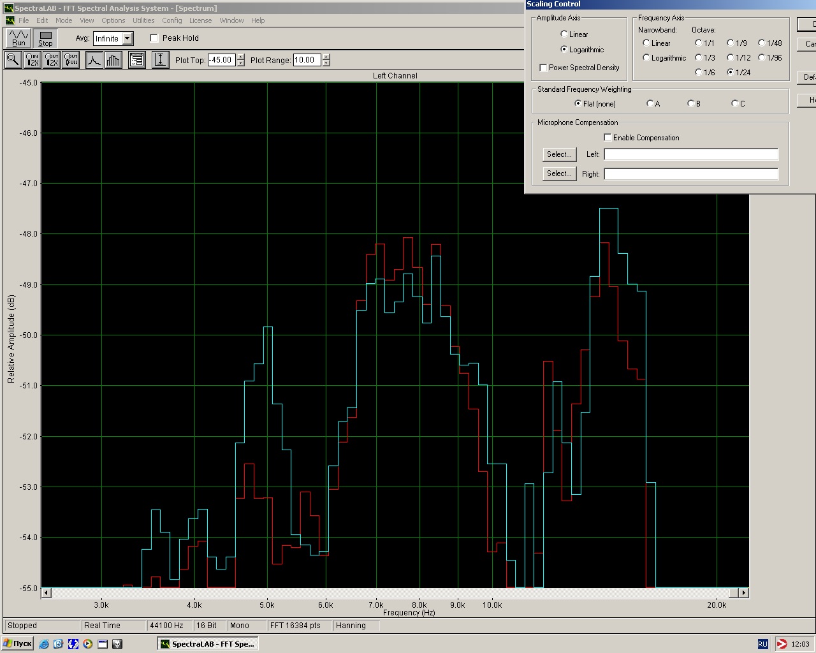Select Linear amplitude axis radio button
This screenshot has width=816, height=653.
564,34
